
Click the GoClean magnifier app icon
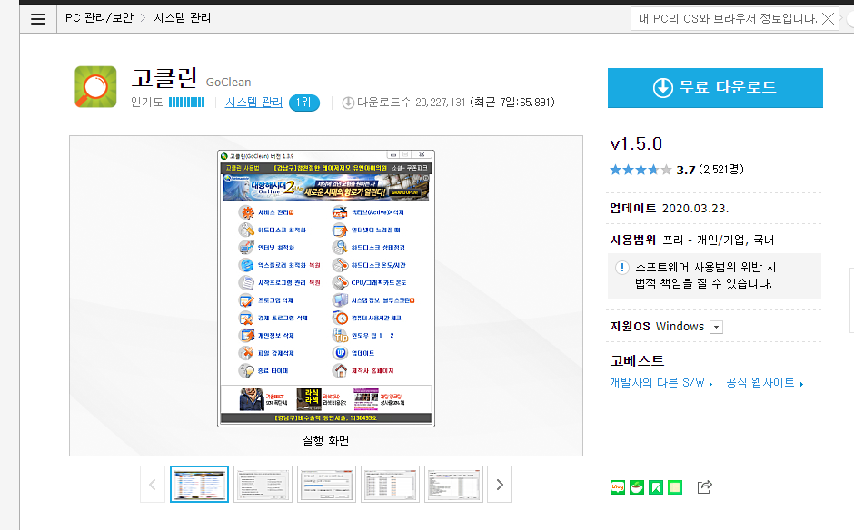96,87
